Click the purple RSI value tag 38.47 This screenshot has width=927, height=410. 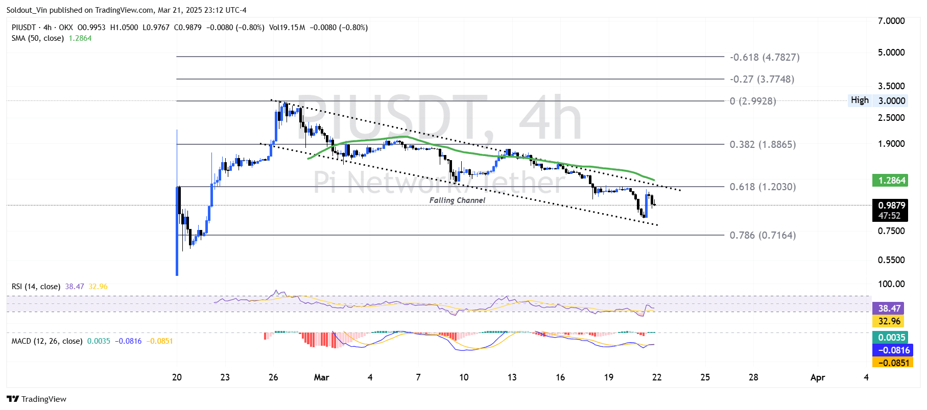[x=889, y=309]
